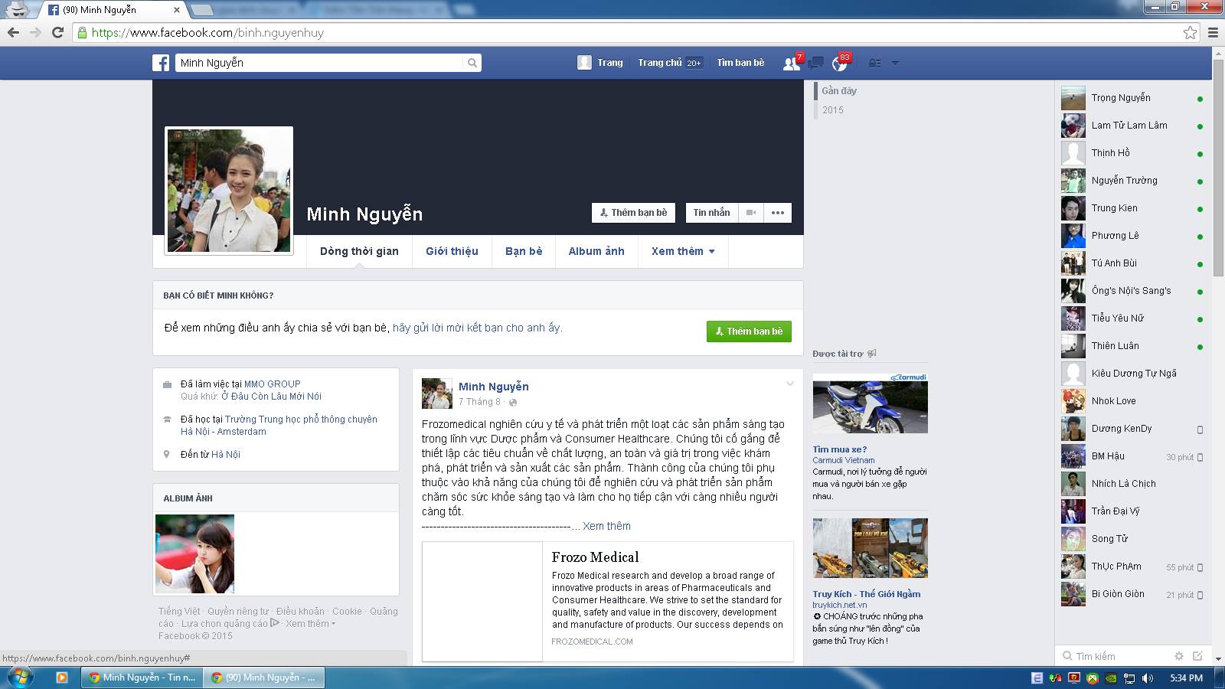Viewport: 1225px width, 689px height.
Task: Open chat settings gear icon
Action: (1179, 656)
